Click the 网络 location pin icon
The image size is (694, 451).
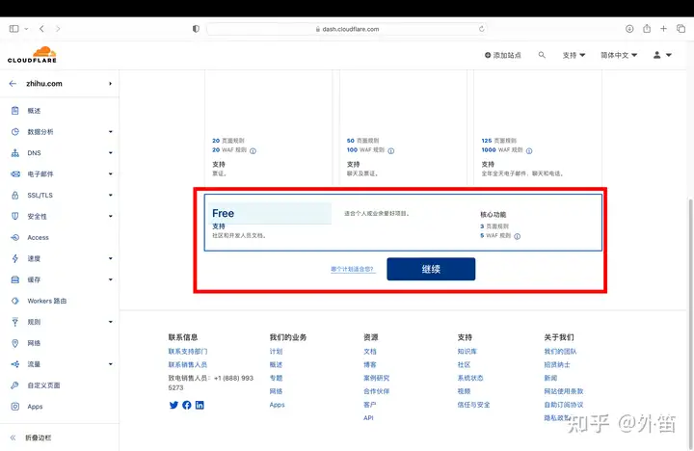click(x=15, y=343)
